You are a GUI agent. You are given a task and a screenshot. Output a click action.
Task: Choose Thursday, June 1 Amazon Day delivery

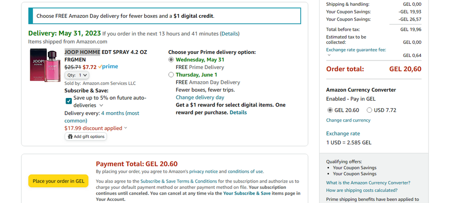pos(171,75)
